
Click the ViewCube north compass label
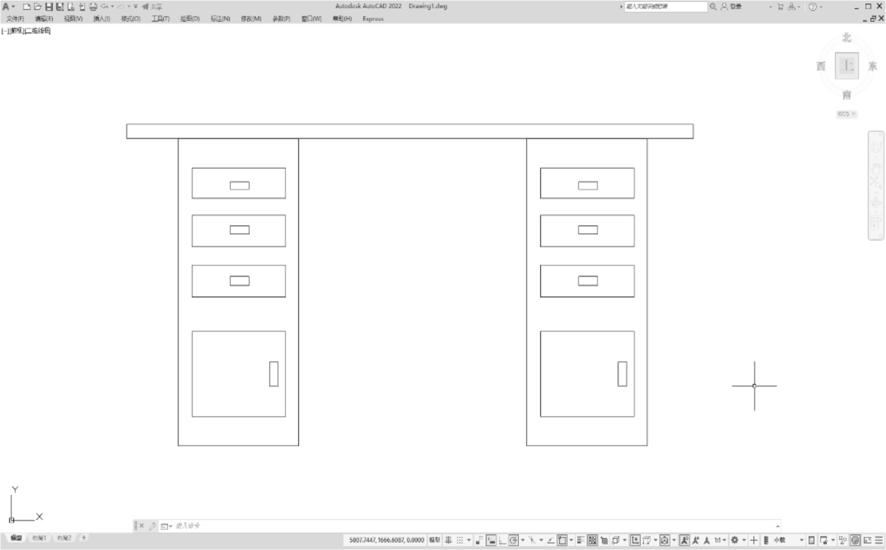847,37
